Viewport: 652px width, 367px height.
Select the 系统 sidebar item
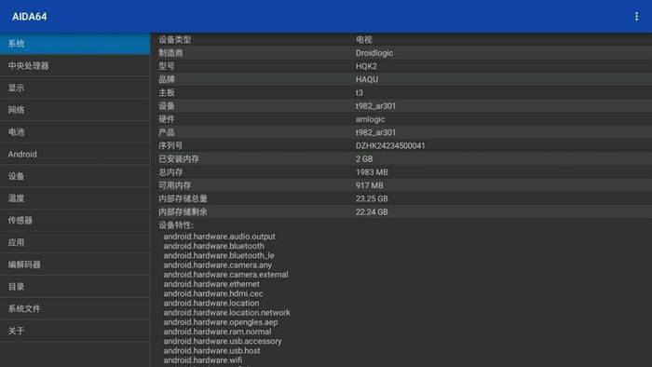(75, 44)
